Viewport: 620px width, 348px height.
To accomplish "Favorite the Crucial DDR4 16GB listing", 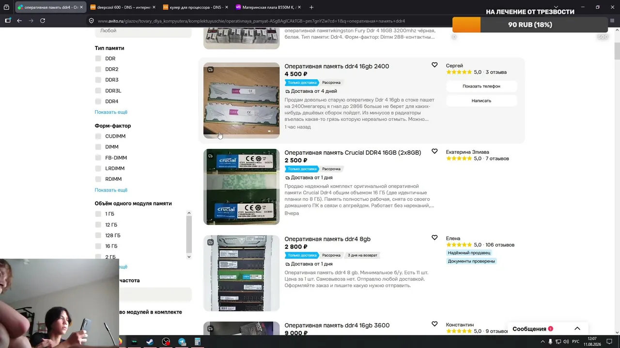I will 434,151.
